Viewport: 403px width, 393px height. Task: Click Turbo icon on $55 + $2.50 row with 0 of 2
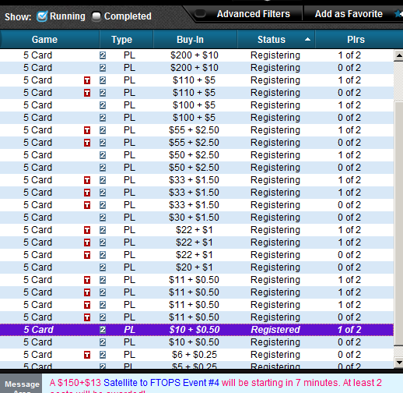[x=87, y=143]
